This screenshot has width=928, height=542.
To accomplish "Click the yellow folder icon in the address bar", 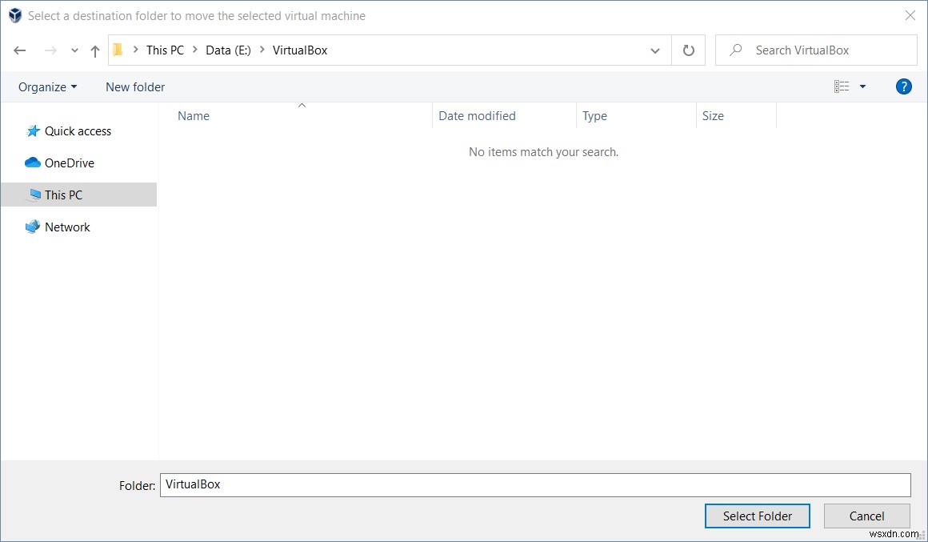I will [x=118, y=50].
